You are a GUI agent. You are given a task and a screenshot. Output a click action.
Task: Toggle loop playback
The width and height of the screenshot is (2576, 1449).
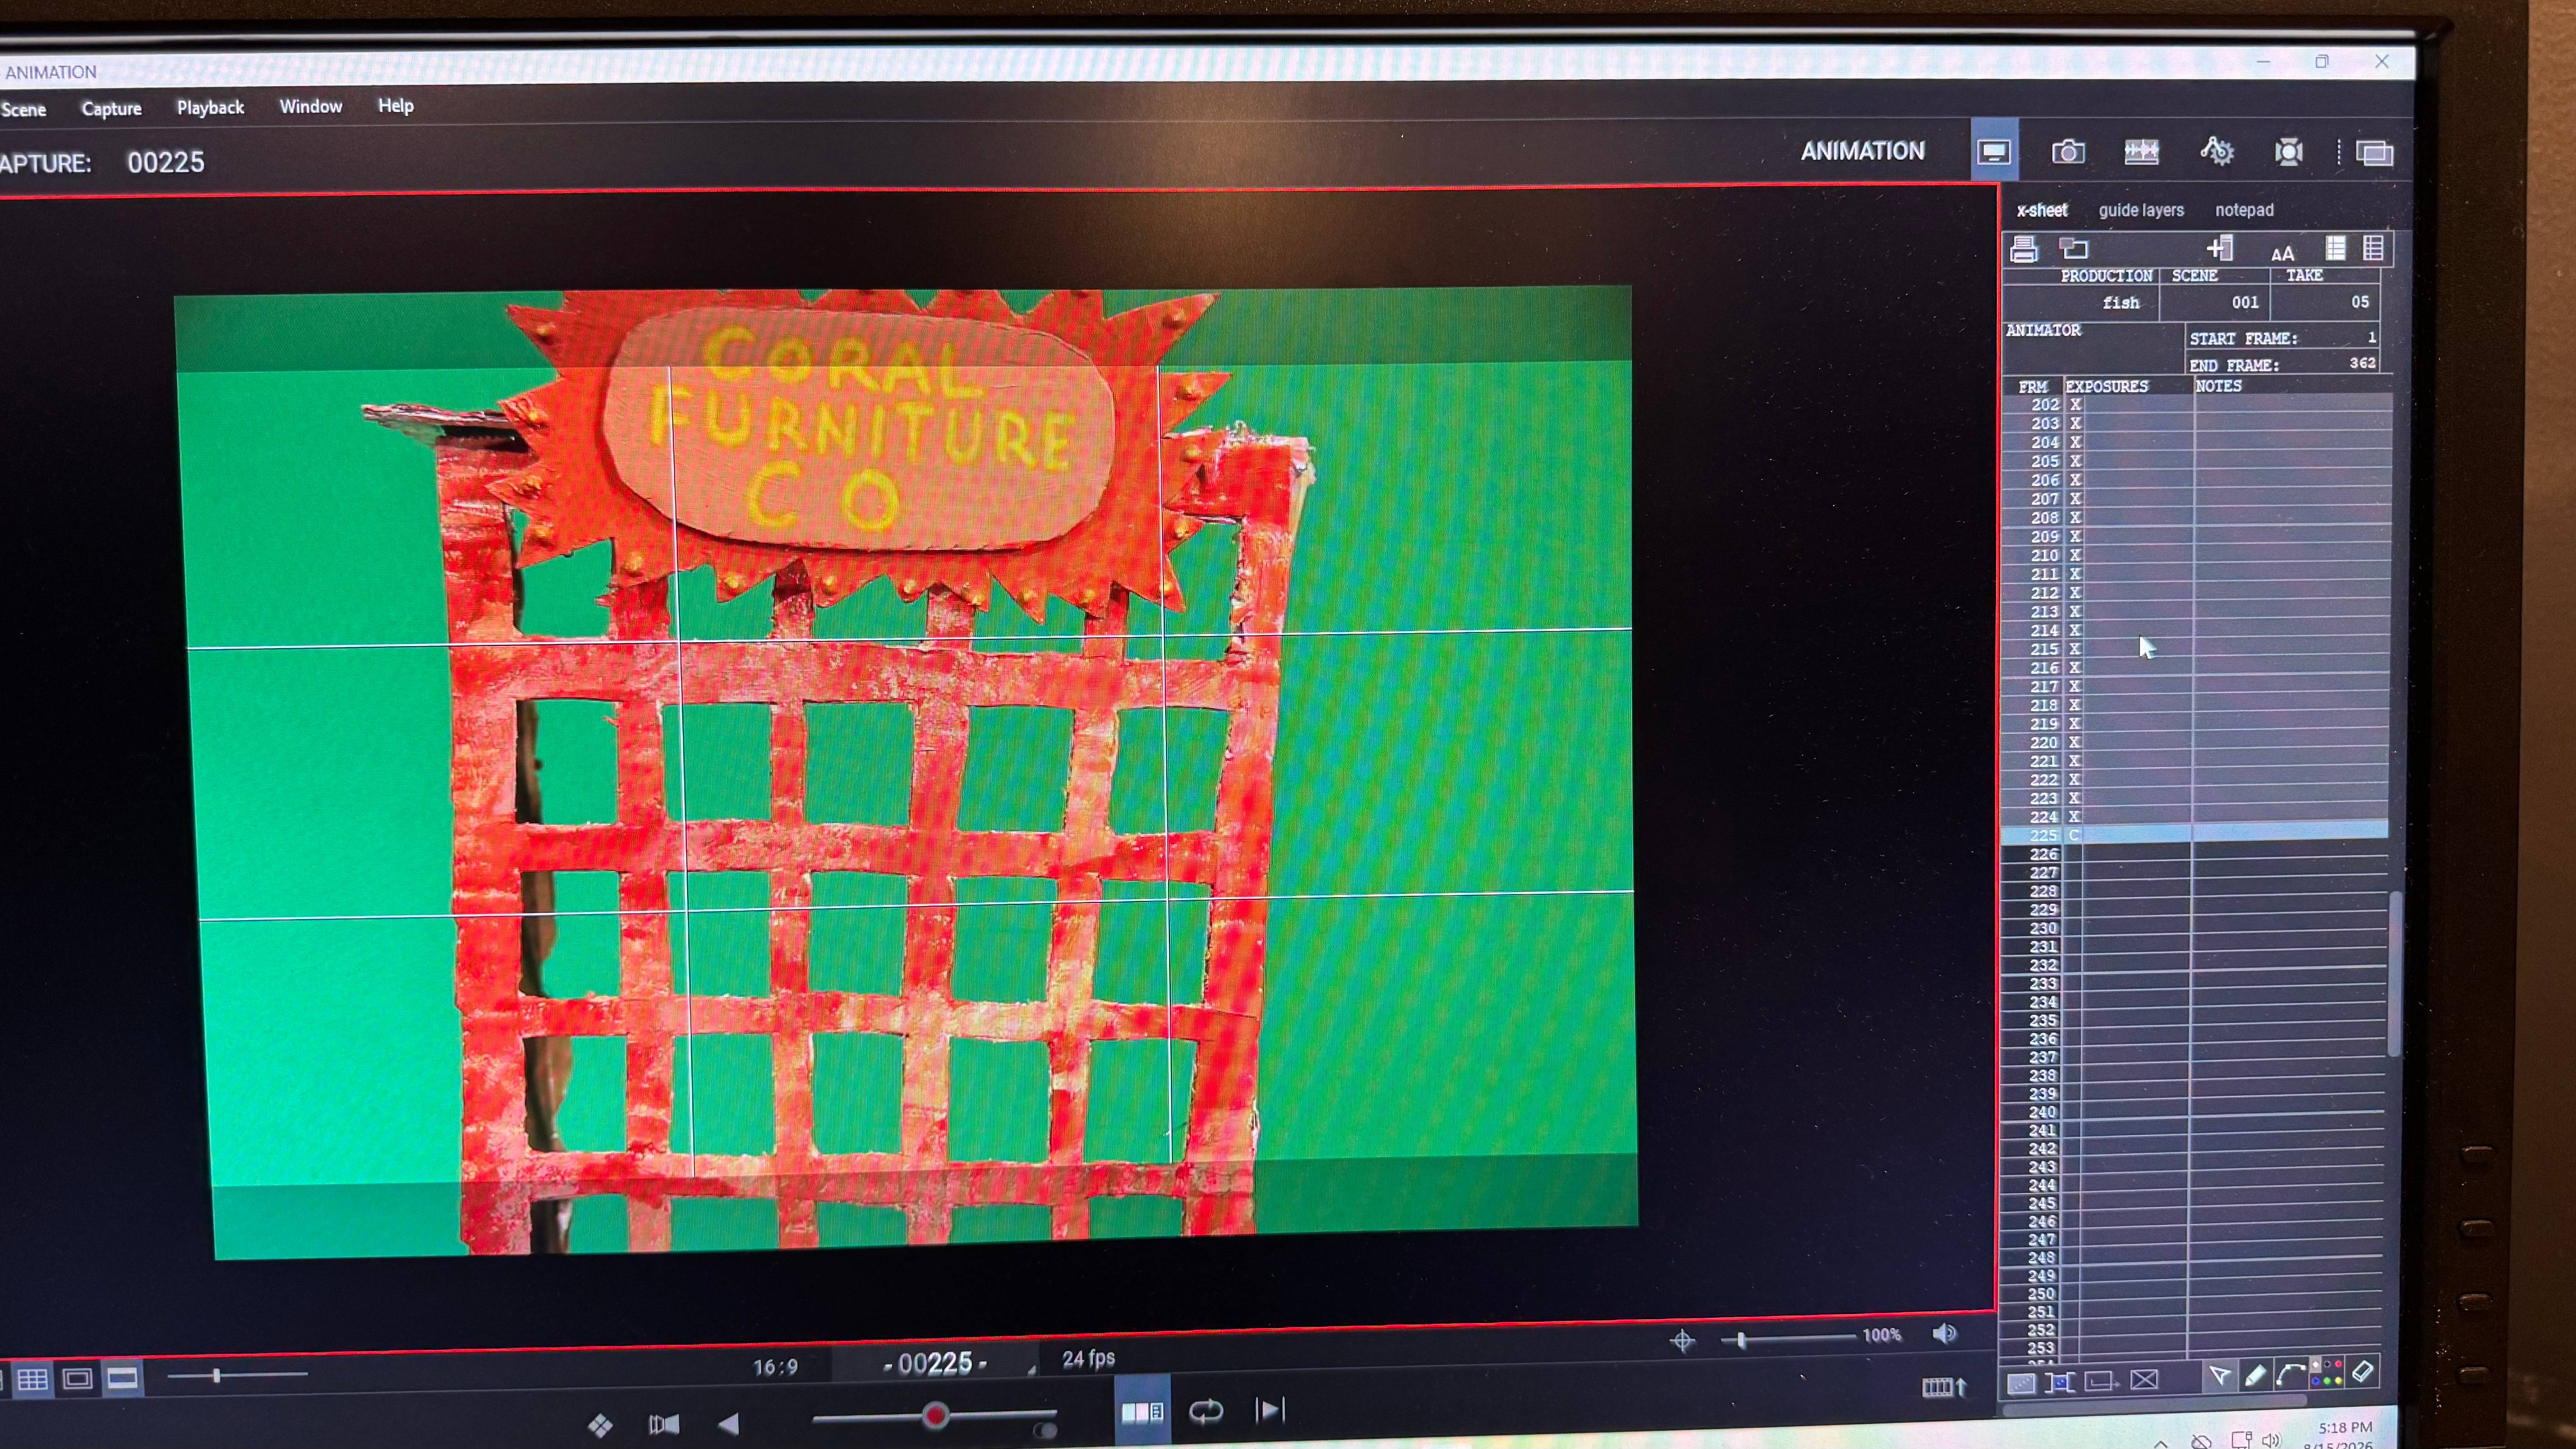pyautogui.click(x=1206, y=1411)
